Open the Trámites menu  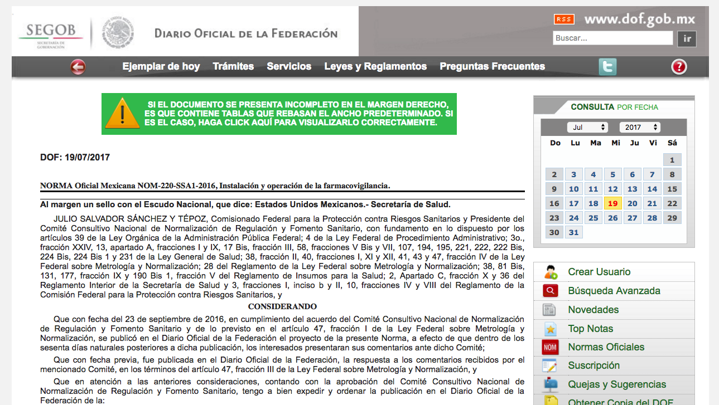pyautogui.click(x=233, y=66)
